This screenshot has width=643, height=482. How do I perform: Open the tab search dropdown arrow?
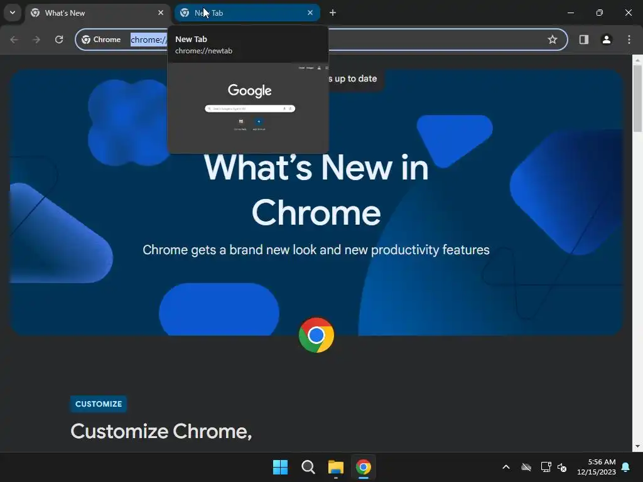[13, 13]
